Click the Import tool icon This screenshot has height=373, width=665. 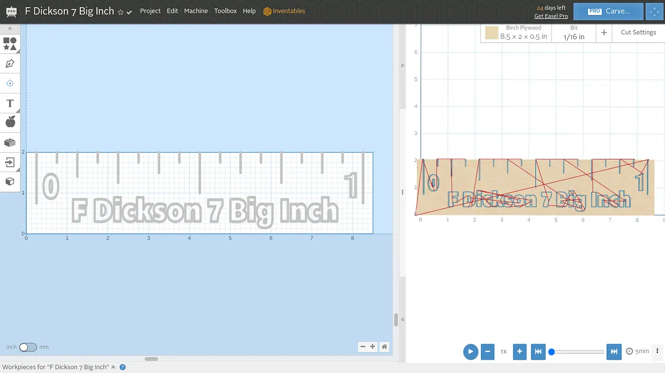click(10, 162)
